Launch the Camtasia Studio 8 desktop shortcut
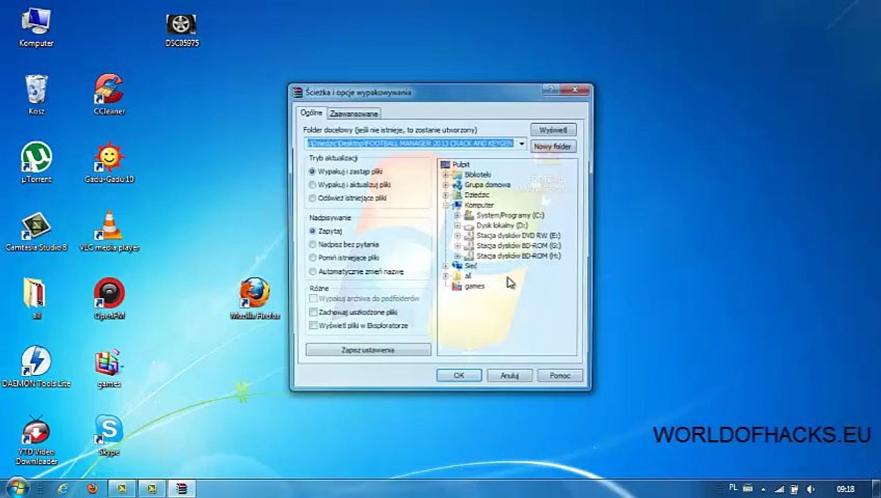Viewport: 881px width, 498px height. point(36,232)
